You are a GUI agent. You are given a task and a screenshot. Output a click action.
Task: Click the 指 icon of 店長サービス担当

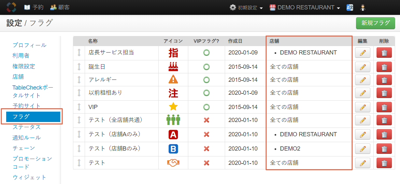[173, 53]
